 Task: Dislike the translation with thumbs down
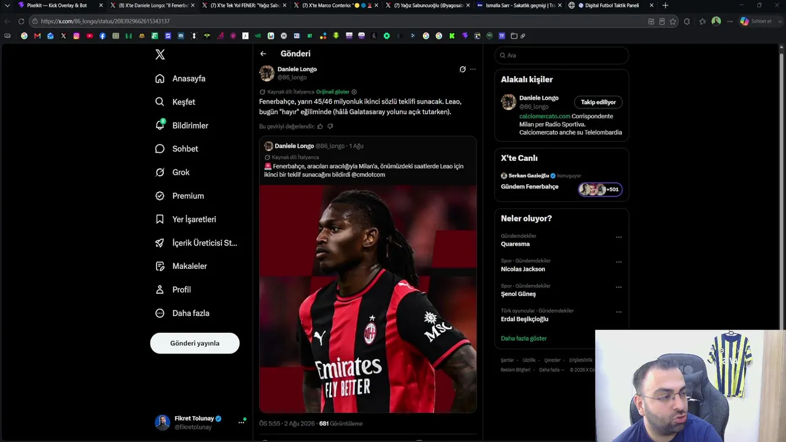pyautogui.click(x=330, y=126)
